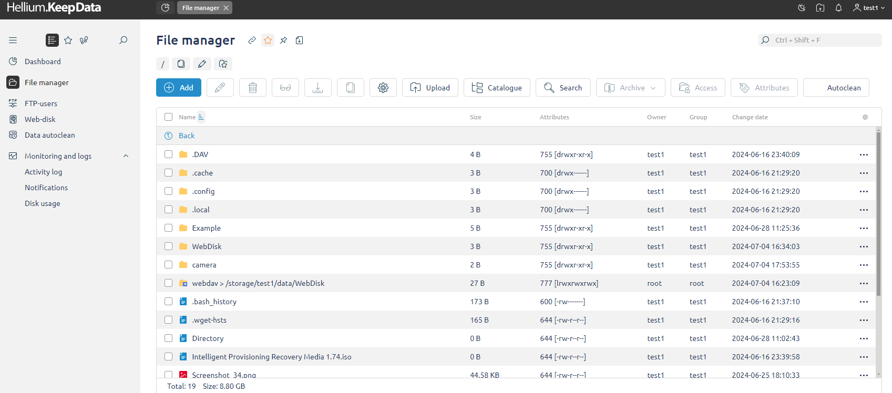The width and height of the screenshot is (892, 393).
Task: Open actions menu for .wget-hsts row
Action: (864, 320)
